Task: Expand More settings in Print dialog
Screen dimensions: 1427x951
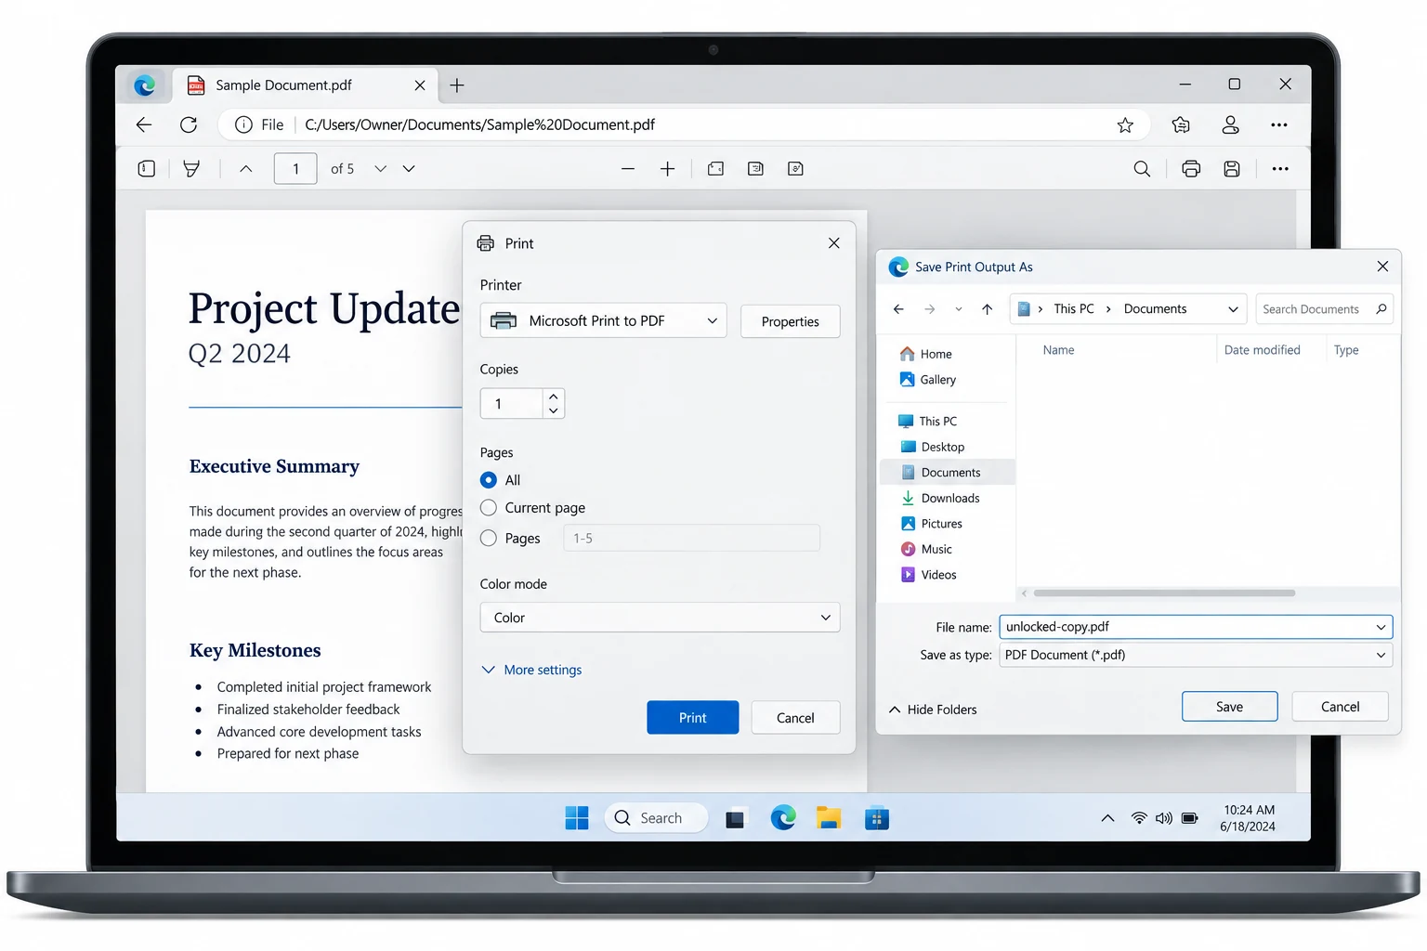Action: coord(532,670)
